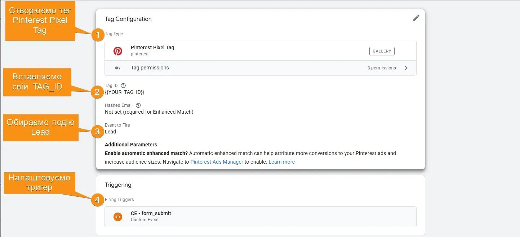Image resolution: width=520 pixels, height=237 pixels.
Task: Click the GALLERY badge button
Action: tap(382, 51)
